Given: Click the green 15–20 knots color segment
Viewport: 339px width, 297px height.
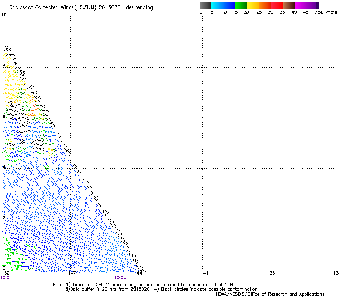Looking at the screenshot, I should coord(241,5).
